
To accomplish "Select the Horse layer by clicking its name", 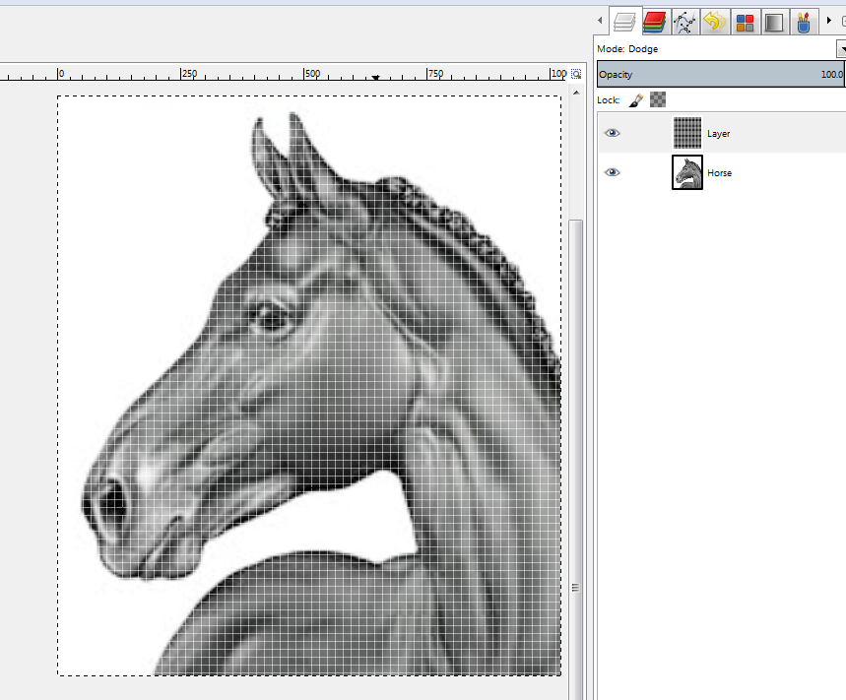I will pyautogui.click(x=720, y=172).
